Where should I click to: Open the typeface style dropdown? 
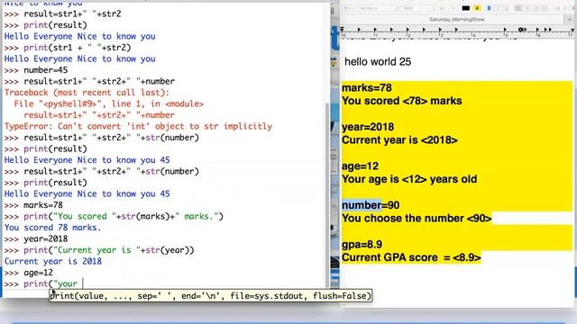tap(418, 8)
